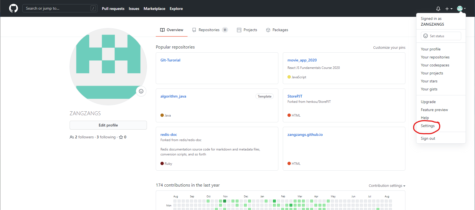Open Issues in top navigation
Image resolution: width=475 pixels, height=210 pixels.
point(134,9)
